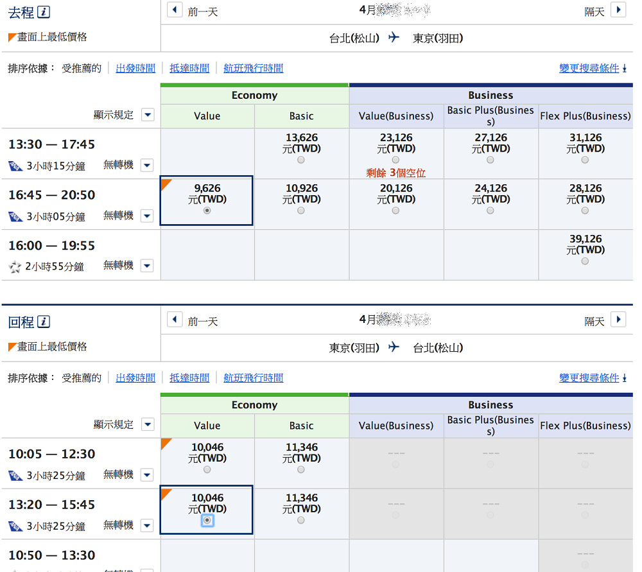This screenshot has width=642, height=572.
Task: Go to next day arrow in return section
Action: (618, 319)
